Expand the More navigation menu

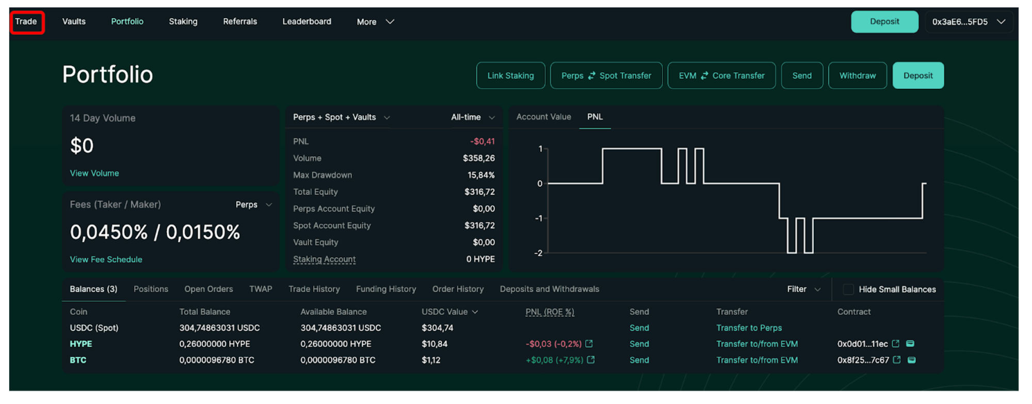[x=375, y=22]
